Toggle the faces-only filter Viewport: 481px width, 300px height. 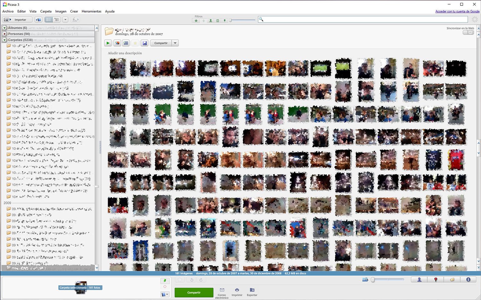pyautogui.click(x=210, y=21)
